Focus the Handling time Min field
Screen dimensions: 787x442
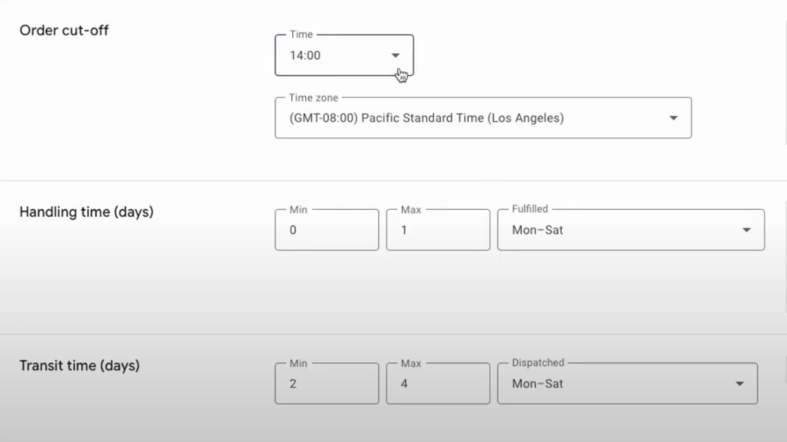point(327,230)
